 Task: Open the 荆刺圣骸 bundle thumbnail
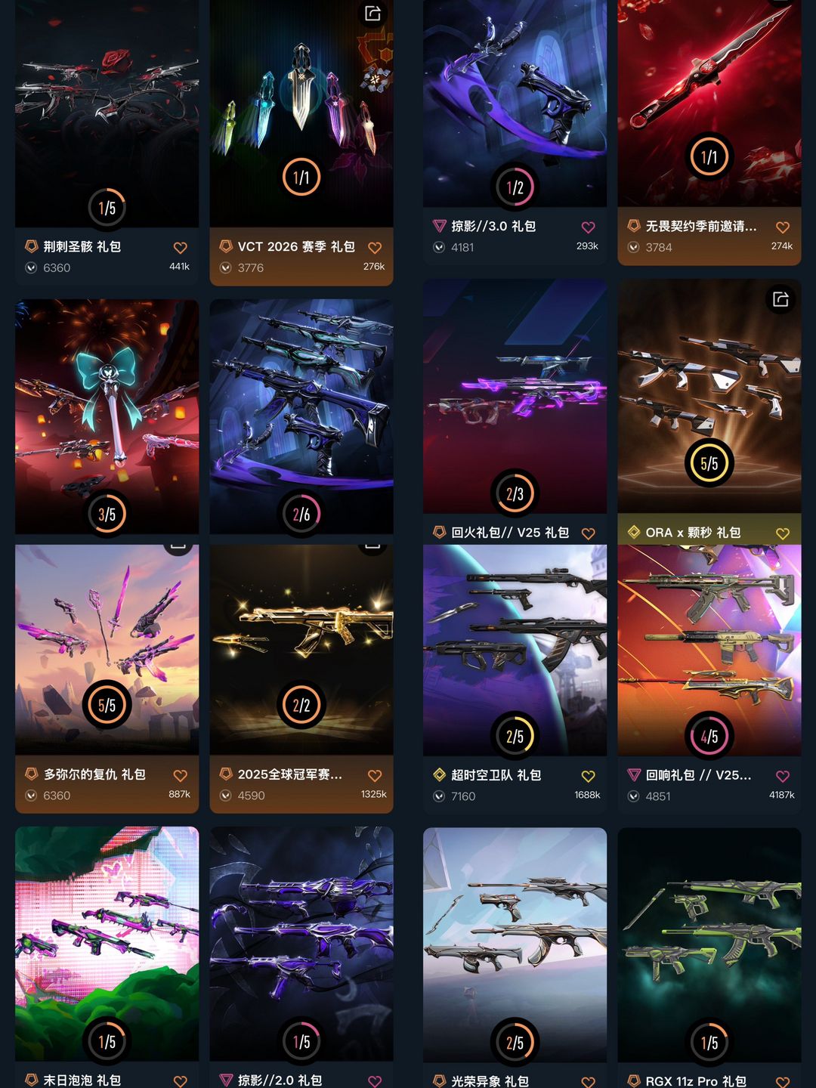click(107, 113)
